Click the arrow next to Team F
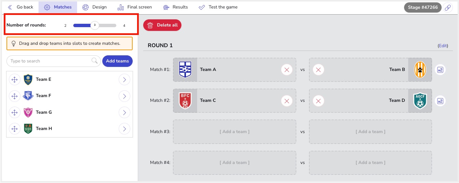Screen dimensions: 459x183 (x=124, y=96)
